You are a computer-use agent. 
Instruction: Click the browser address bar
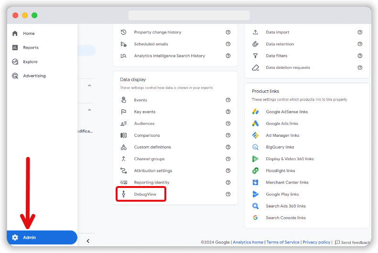189,15
